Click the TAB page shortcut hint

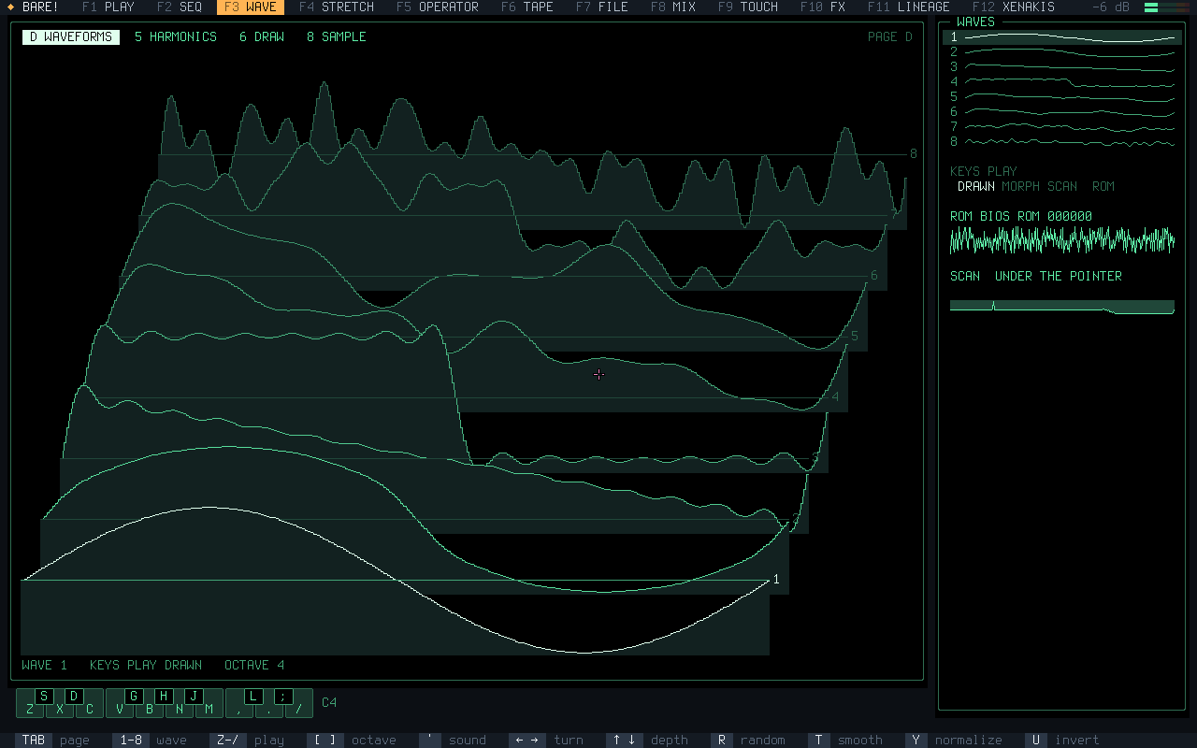(x=52, y=741)
